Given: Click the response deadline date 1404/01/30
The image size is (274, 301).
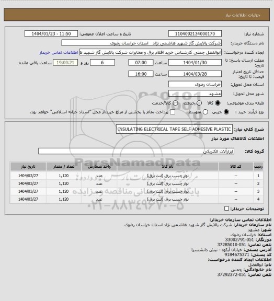Looking at the screenshot, I should pyautogui.click(x=195, y=63).
